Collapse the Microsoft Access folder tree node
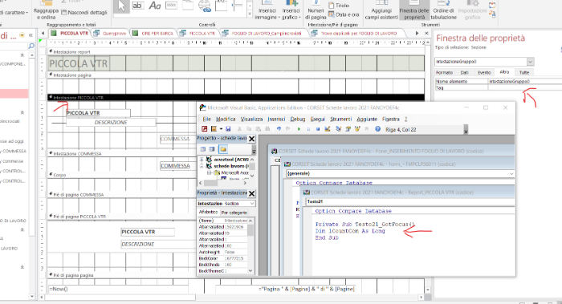Screen dimensions: 562x304 (x=209, y=172)
